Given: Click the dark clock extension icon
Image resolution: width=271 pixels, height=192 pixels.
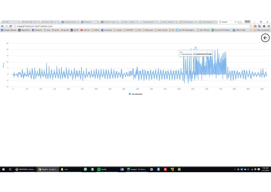Looking at the screenshot, I should click(264, 26).
